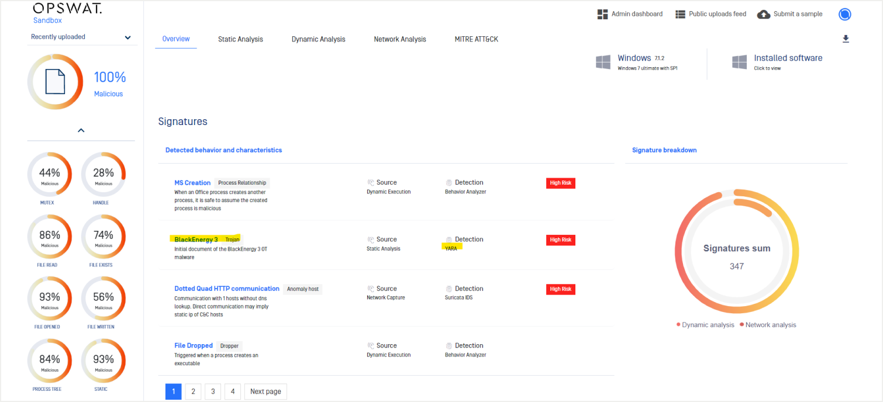Click the FILE OPENED 93% gauge
Image resolution: width=883 pixels, height=402 pixels.
50,299
